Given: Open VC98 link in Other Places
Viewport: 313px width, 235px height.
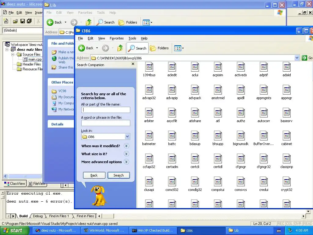Looking at the screenshot, I should tap(62, 91).
